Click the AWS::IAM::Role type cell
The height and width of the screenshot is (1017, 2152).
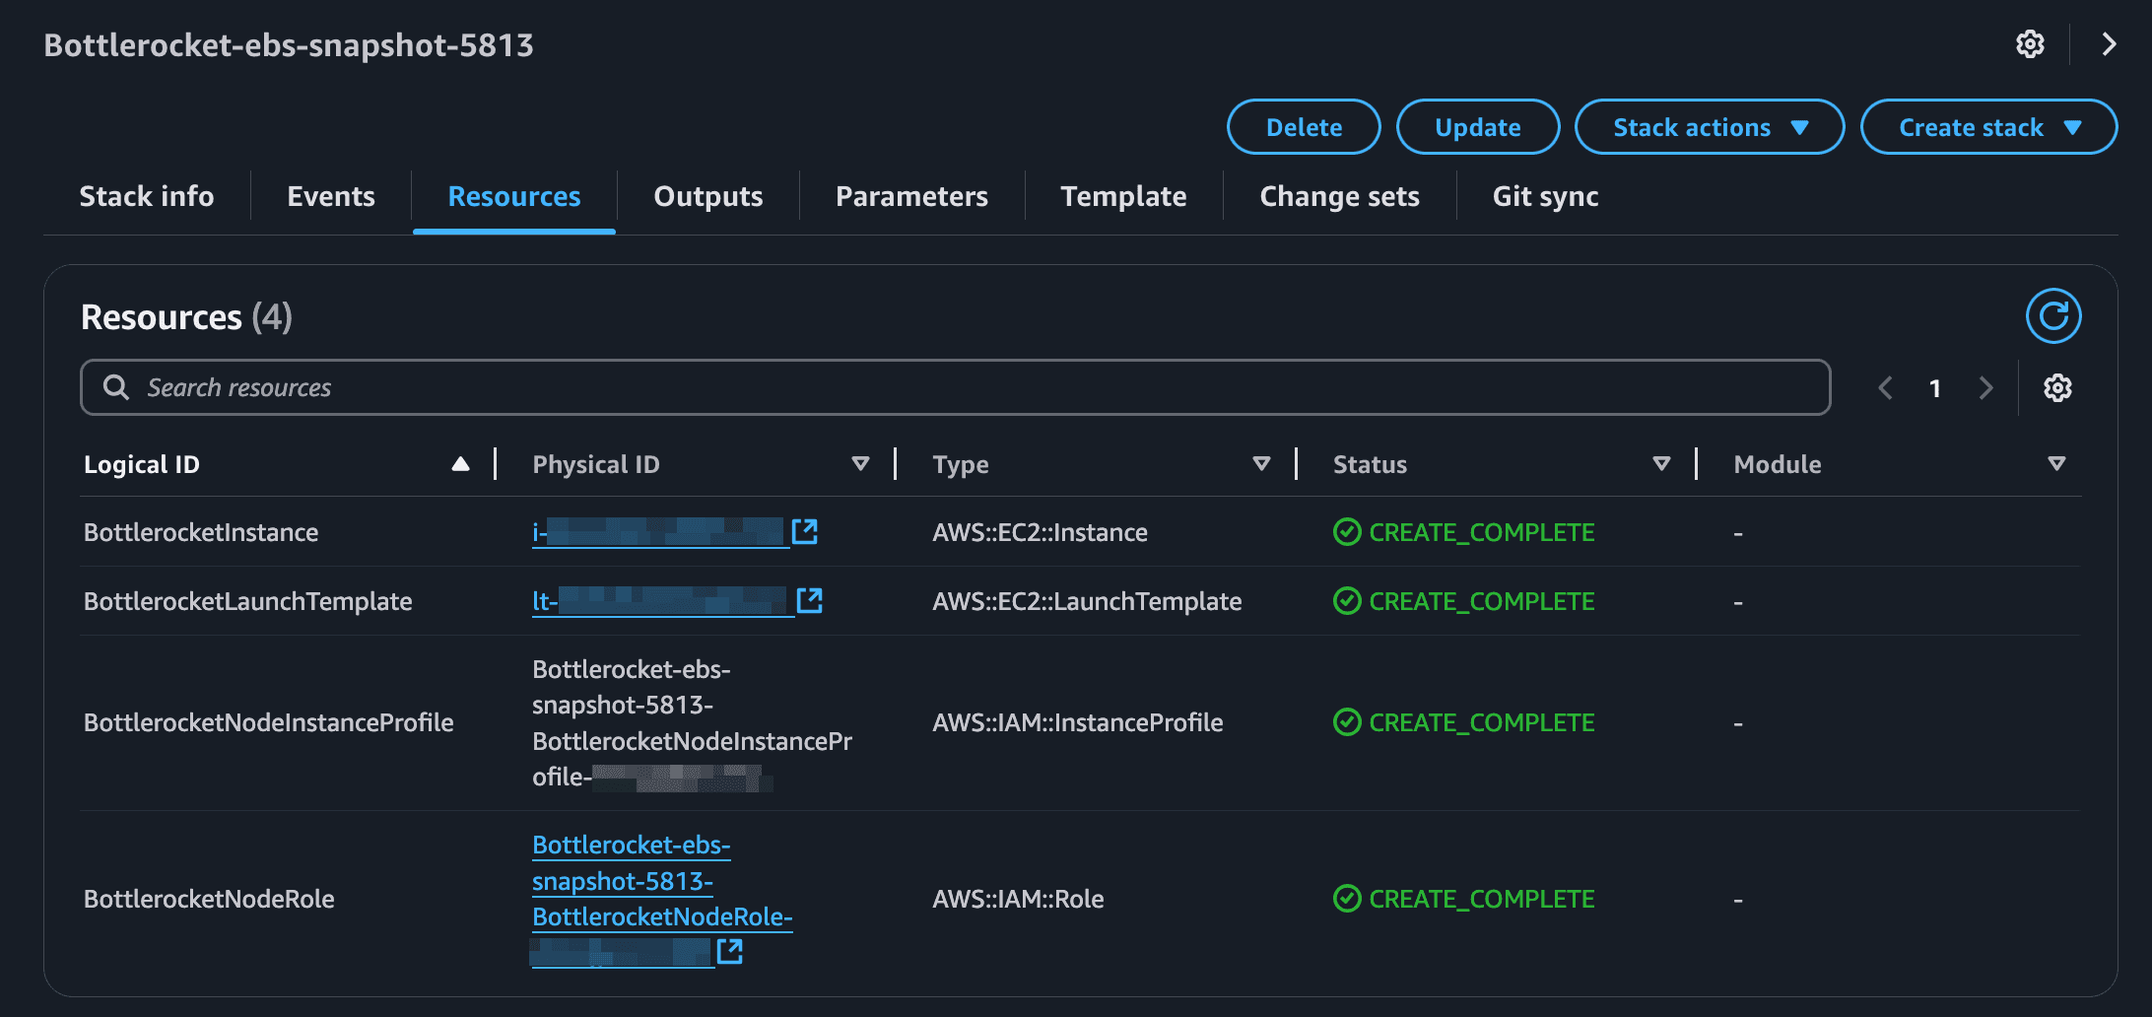1018,899
